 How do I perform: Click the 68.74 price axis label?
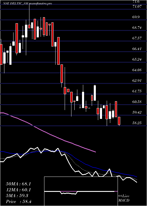pos(137,28)
